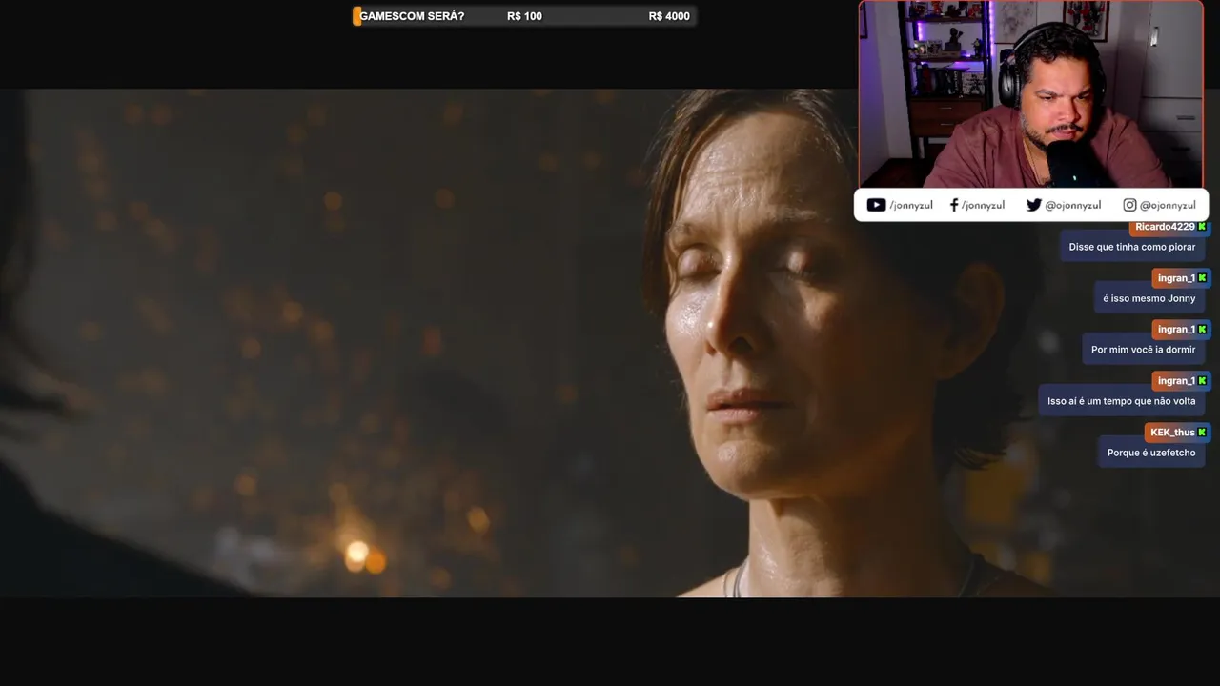The width and height of the screenshot is (1220, 686).
Task: Click the @ojonnyzul Twitter handle
Action: coord(1072,206)
